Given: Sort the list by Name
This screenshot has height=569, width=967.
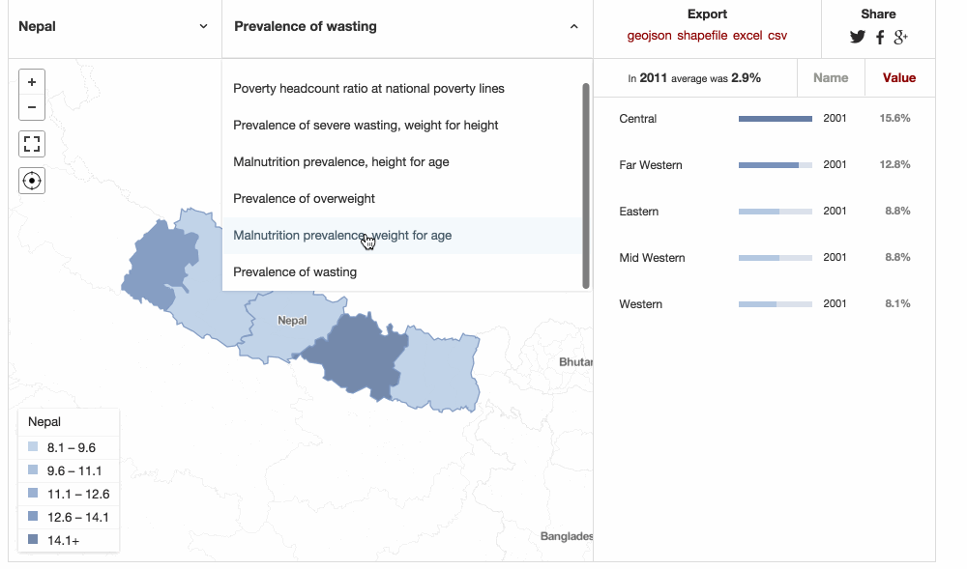Looking at the screenshot, I should tap(831, 78).
